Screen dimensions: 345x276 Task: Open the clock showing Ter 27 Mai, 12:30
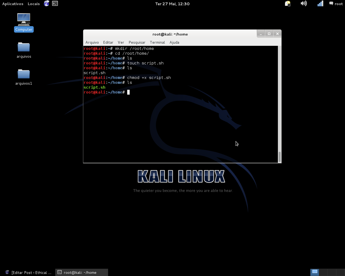172,4
